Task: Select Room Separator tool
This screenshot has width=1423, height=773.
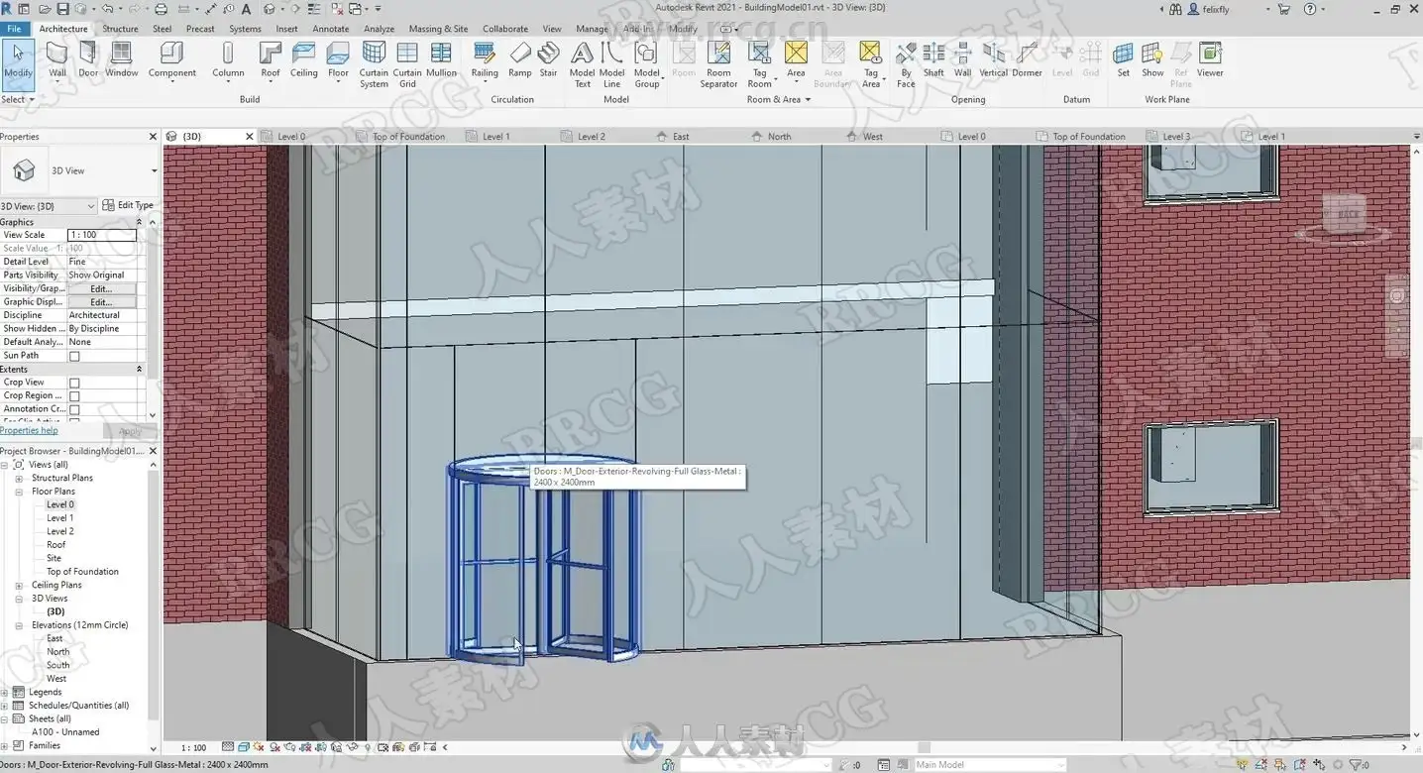Action: (x=718, y=65)
